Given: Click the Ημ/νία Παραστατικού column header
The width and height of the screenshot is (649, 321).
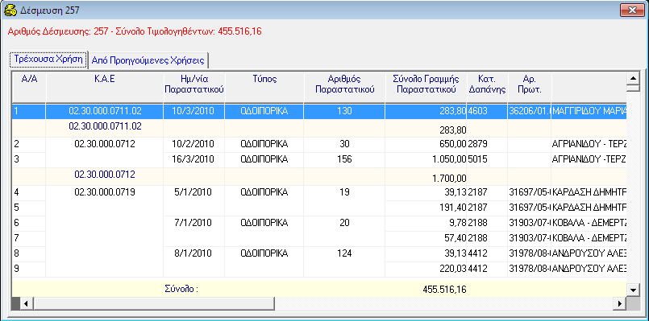Looking at the screenshot, I should pos(194,87).
